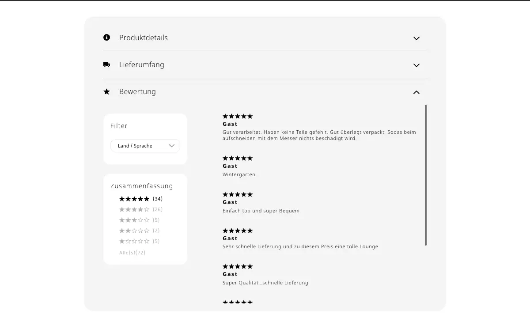Click review text 'Super Qualität...schnelle Lieferung'

click(x=265, y=283)
